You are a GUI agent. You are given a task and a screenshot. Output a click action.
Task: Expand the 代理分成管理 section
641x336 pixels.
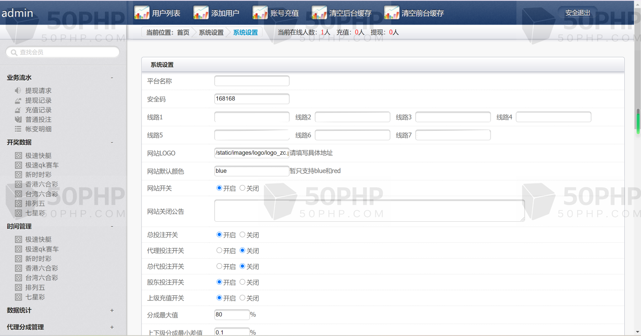click(112, 327)
